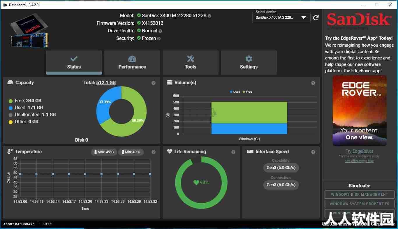This screenshot has width=398, height=229.
Task: Click Connection Gen3 (6.0 Gb/s) pill
Action: (281, 185)
